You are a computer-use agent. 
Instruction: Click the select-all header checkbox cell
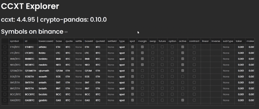click(5, 41)
